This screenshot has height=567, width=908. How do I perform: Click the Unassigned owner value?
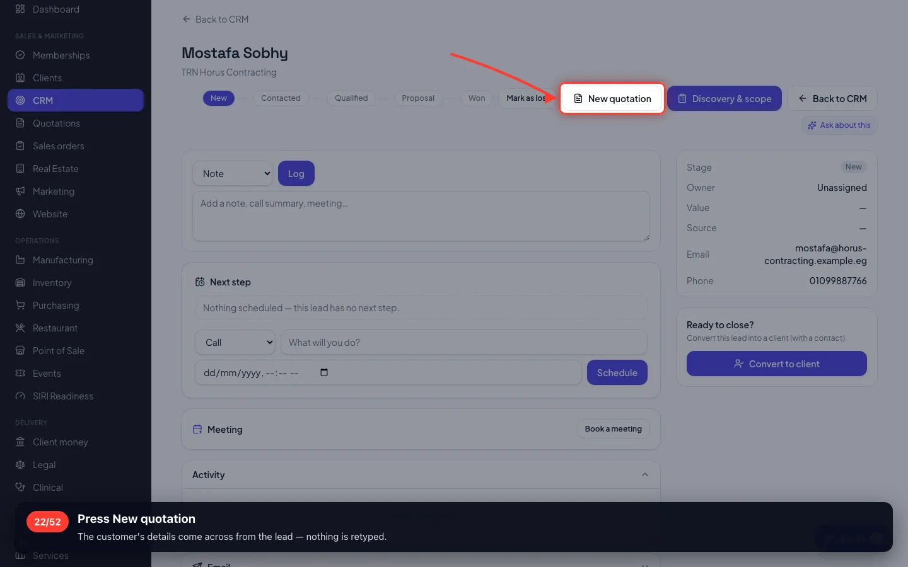[x=842, y=188]
